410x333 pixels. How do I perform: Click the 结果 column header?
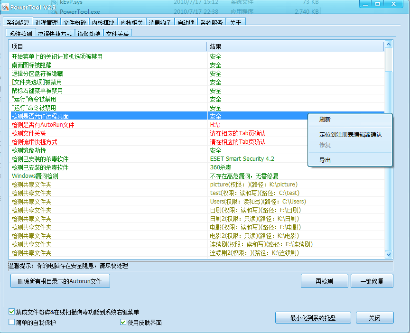296,46
